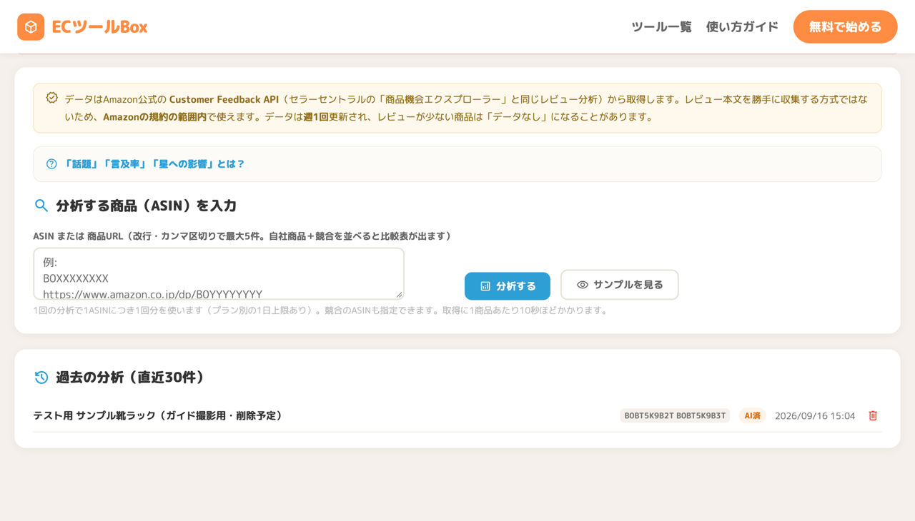Click the chart icon in 分析する button

pyautogui.click(x=485, y=286)
